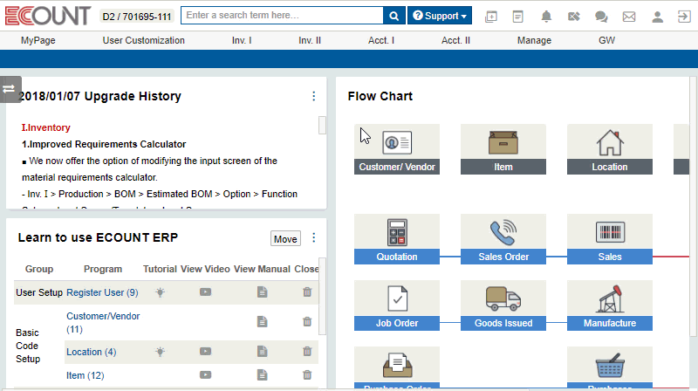Open Customer/Vendor (11) link
The image size is (698, 391).
click(x=103, y=322)
